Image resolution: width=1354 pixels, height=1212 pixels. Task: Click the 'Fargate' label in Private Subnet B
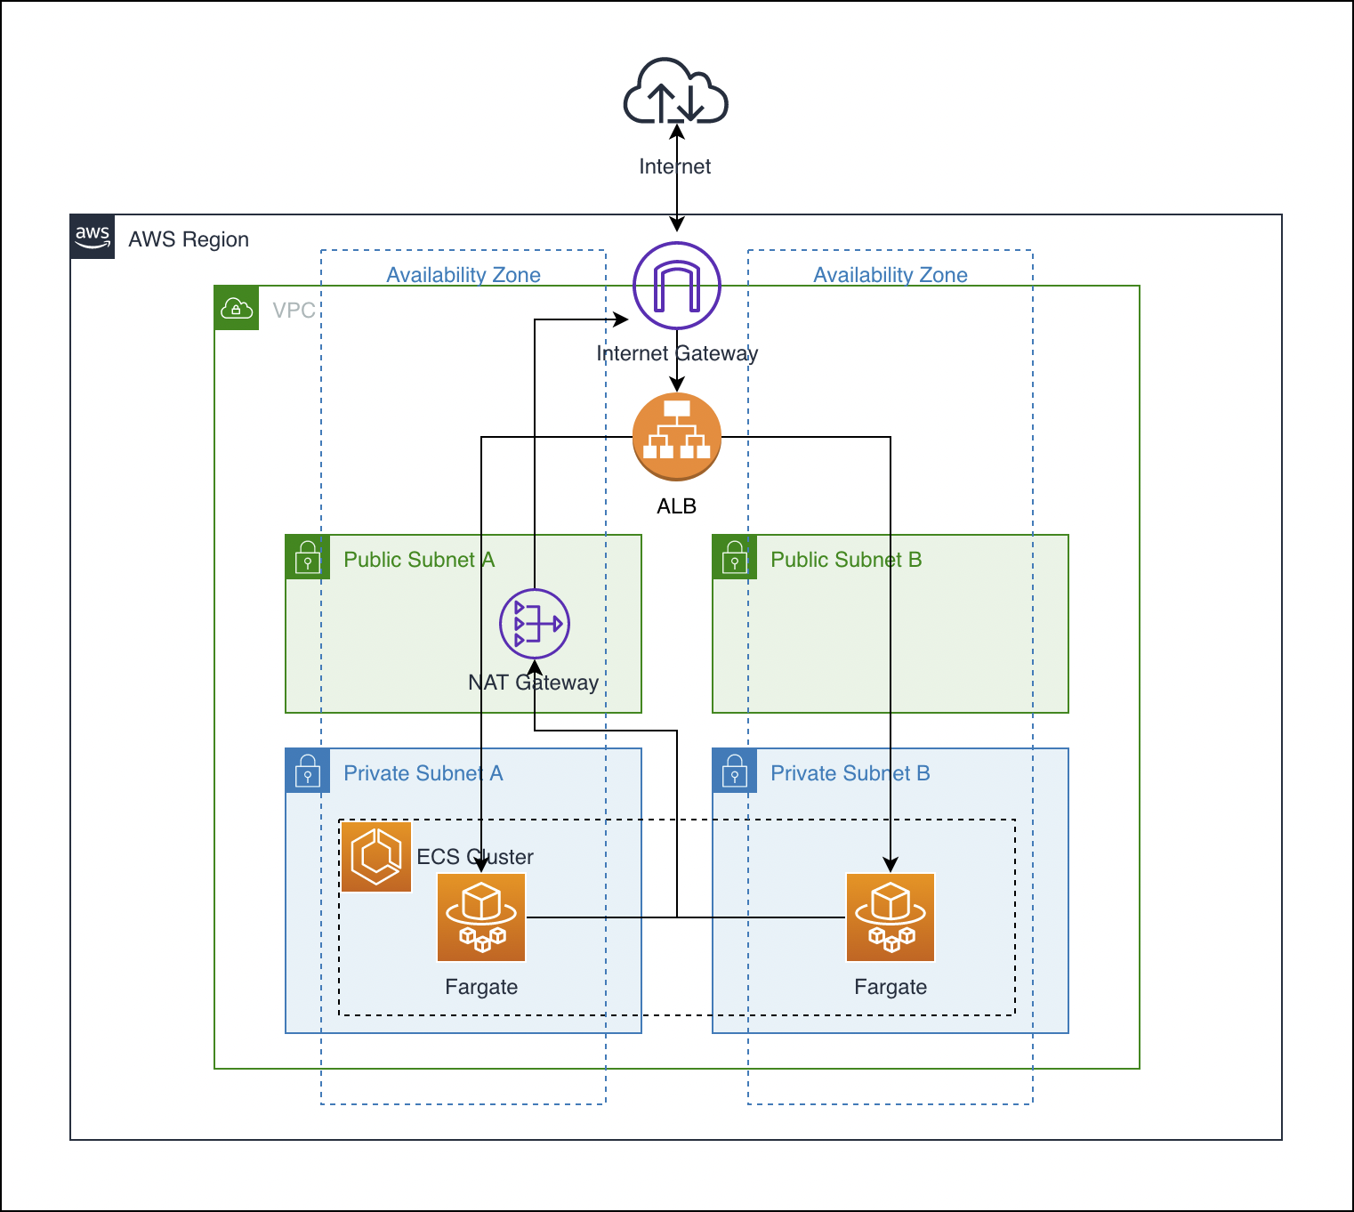(891, 987)
